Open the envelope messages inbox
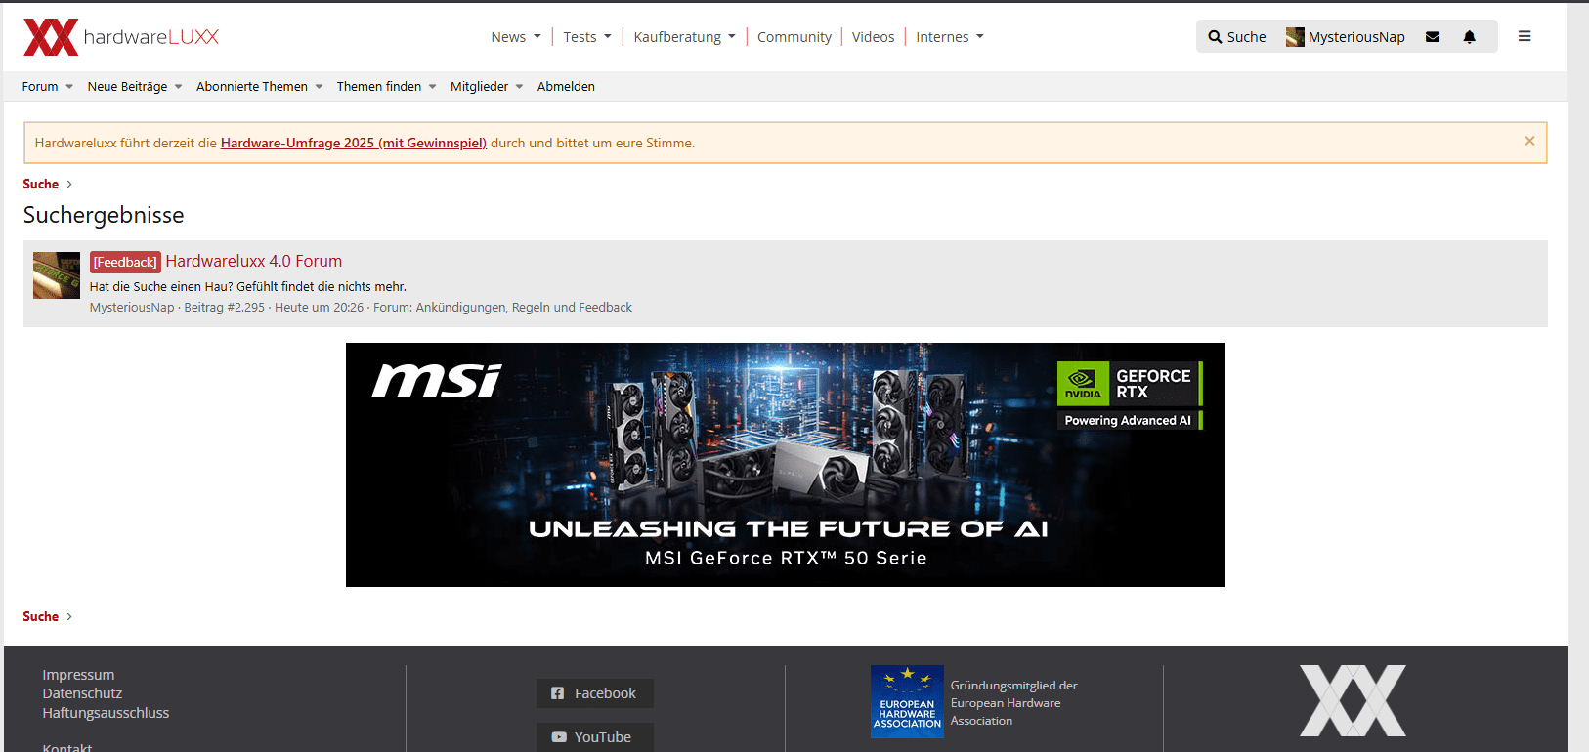Image resolution: width=1589 pixels, height=752 pixels. click(1433, 37)
